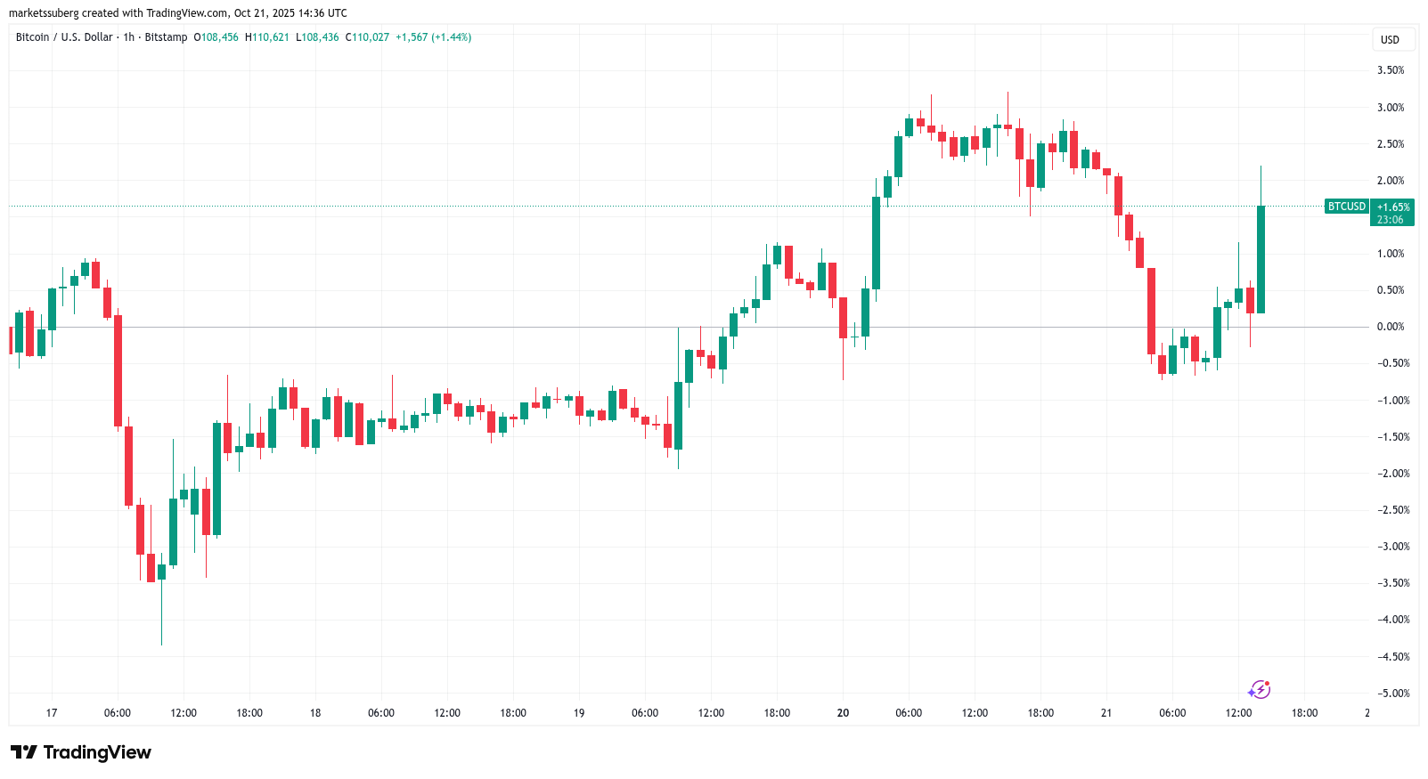Click the Bitstamp exchange label
Image resolution: width=1428 pixels, height=779 pixels.
(166, 37)
